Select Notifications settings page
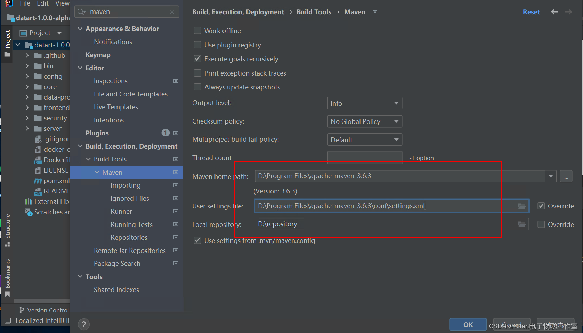This screenshot has height=333, width=583. (x=113, y=42)
